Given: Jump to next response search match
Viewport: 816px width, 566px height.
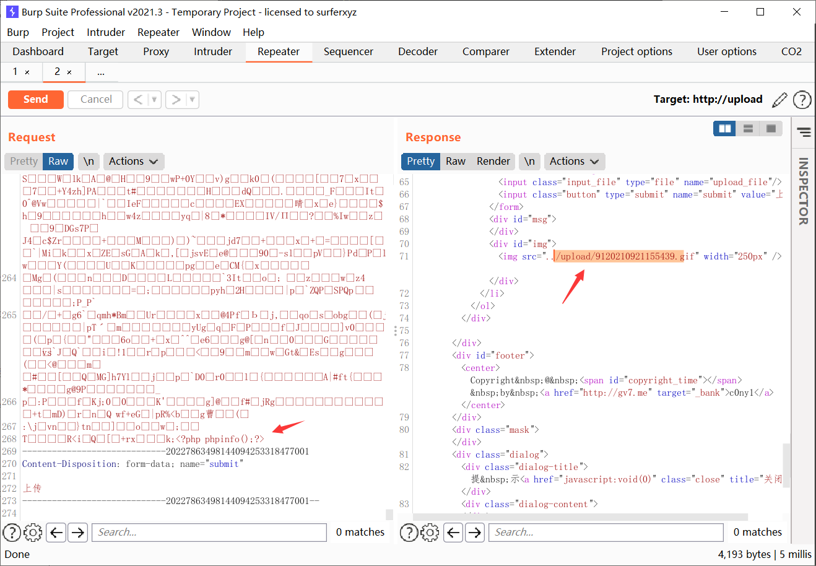Looking at the screenshot, I should click(475, 532).
